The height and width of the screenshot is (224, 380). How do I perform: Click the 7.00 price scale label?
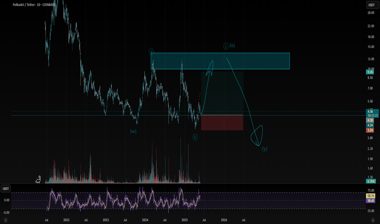click(370, 88)
